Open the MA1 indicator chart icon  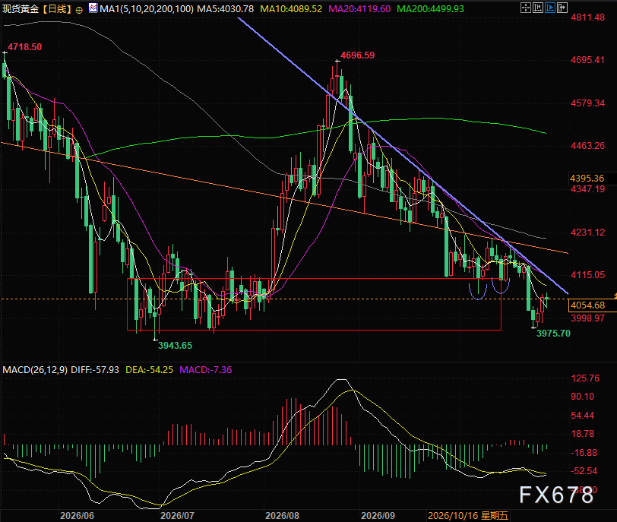(x=93, y=8)
